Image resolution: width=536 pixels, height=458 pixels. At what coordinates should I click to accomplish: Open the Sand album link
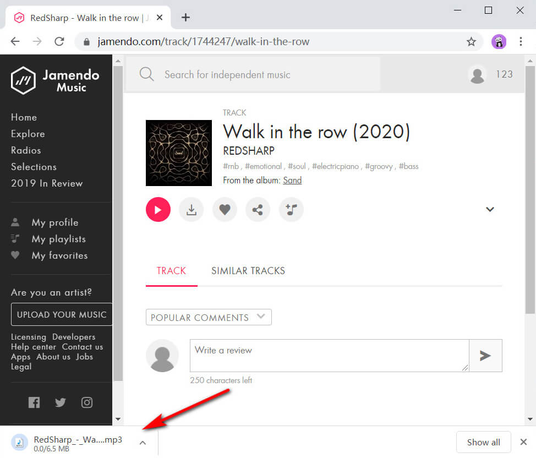(292, 180)
